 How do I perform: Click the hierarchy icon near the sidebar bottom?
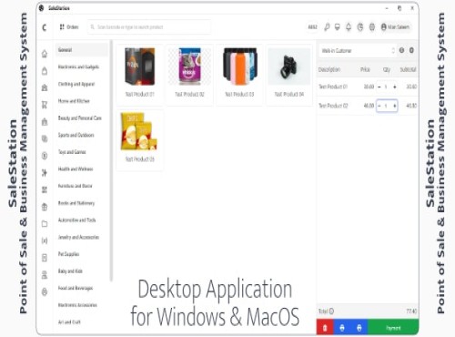45,275
